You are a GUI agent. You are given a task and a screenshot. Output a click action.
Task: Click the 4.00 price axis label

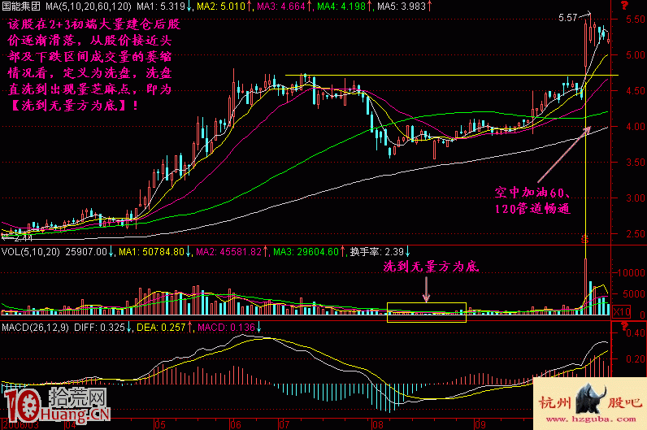635,127
